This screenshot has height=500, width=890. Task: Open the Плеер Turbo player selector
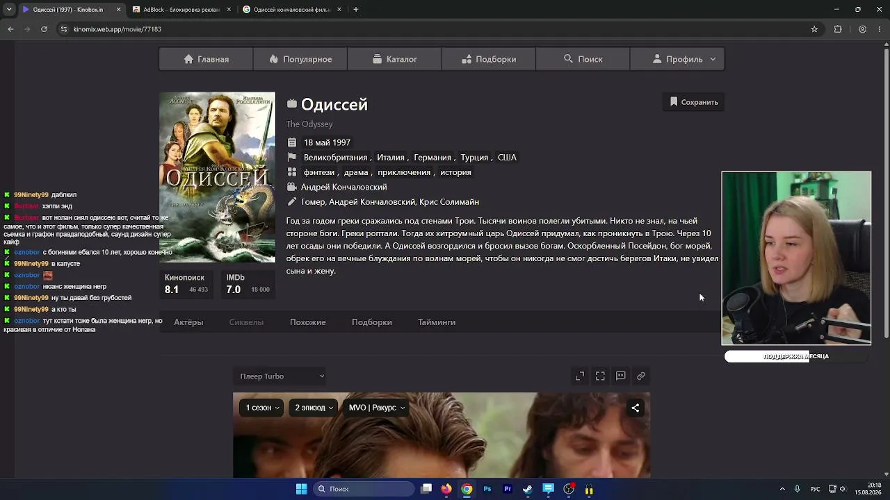point(280,376)
